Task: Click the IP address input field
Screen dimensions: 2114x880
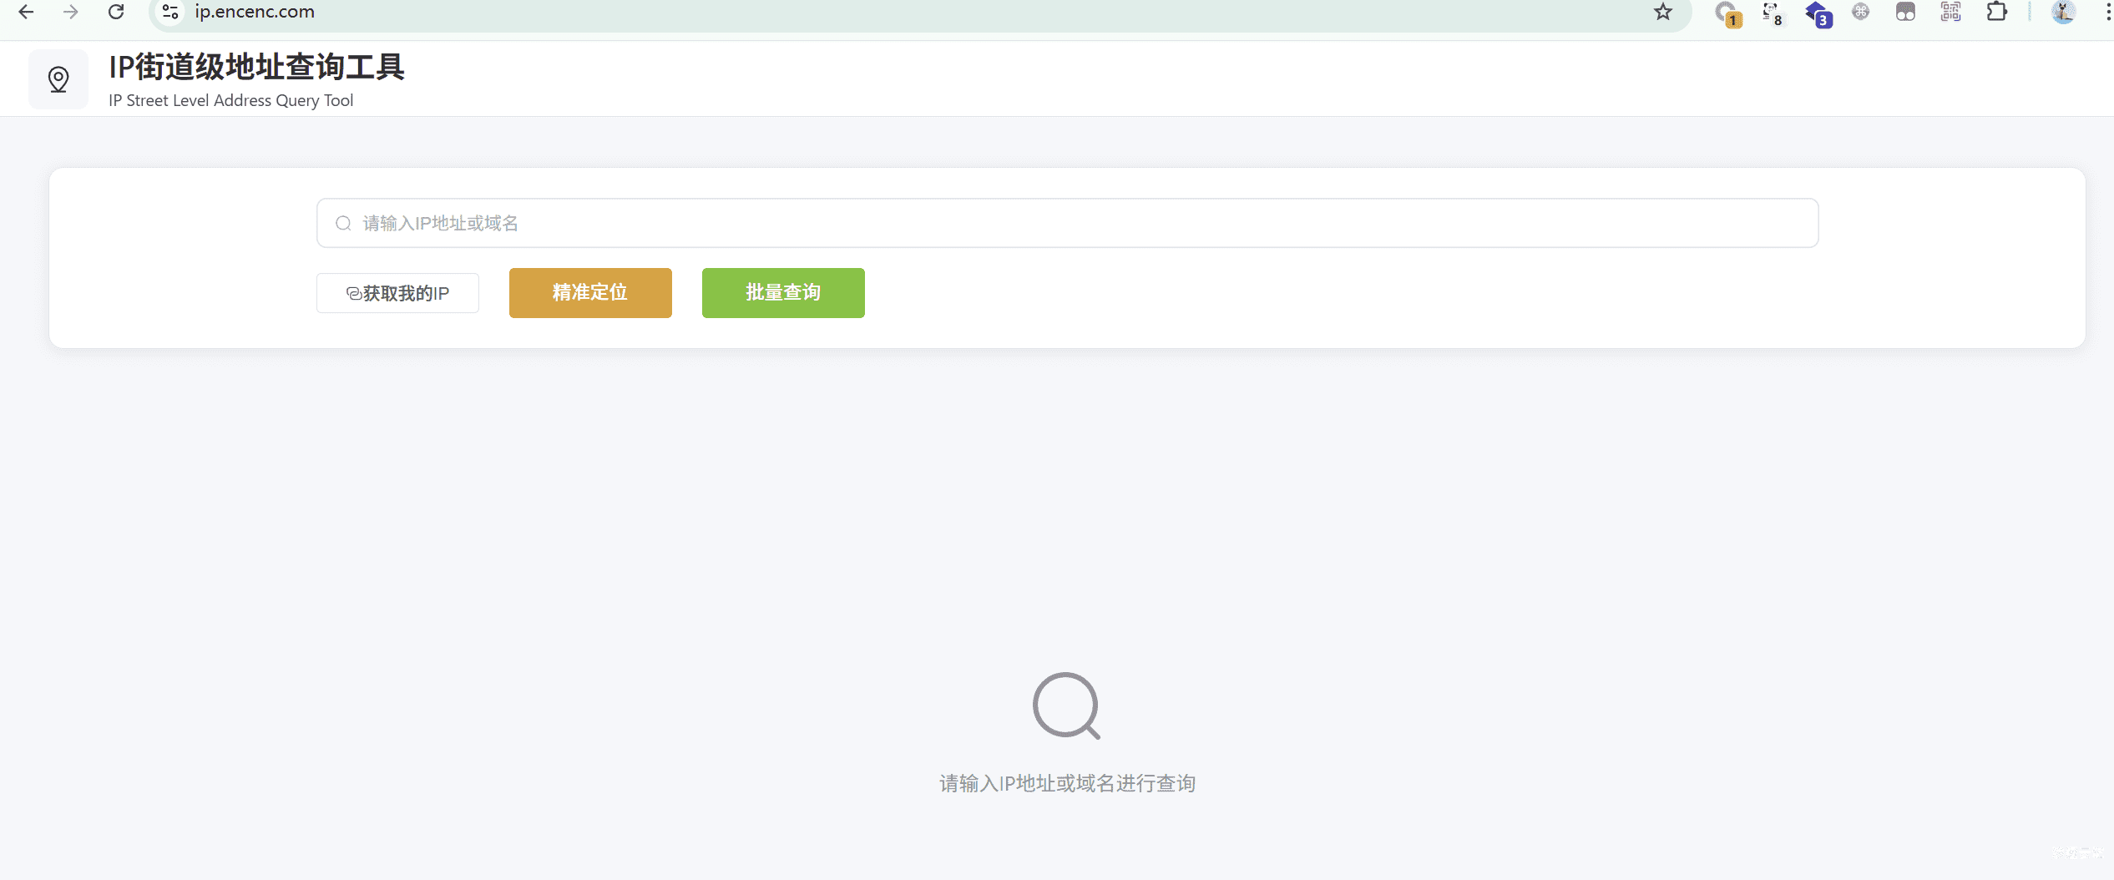Action: (x=918, y=223)
